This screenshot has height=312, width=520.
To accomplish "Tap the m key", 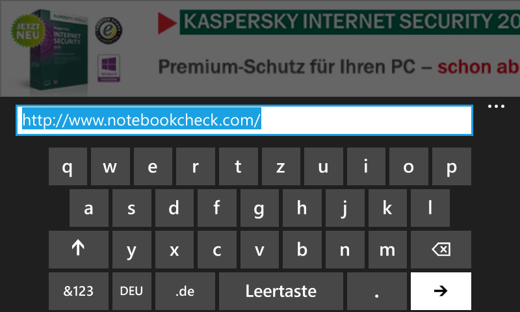I will click(387, 250).
